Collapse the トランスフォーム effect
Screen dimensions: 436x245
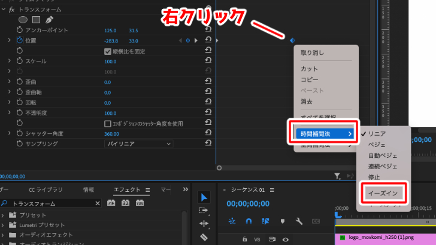4,9
